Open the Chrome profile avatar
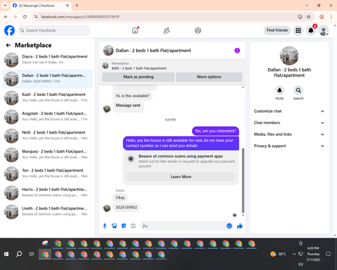This screenshot has height=270, width=337. (321, 17)
